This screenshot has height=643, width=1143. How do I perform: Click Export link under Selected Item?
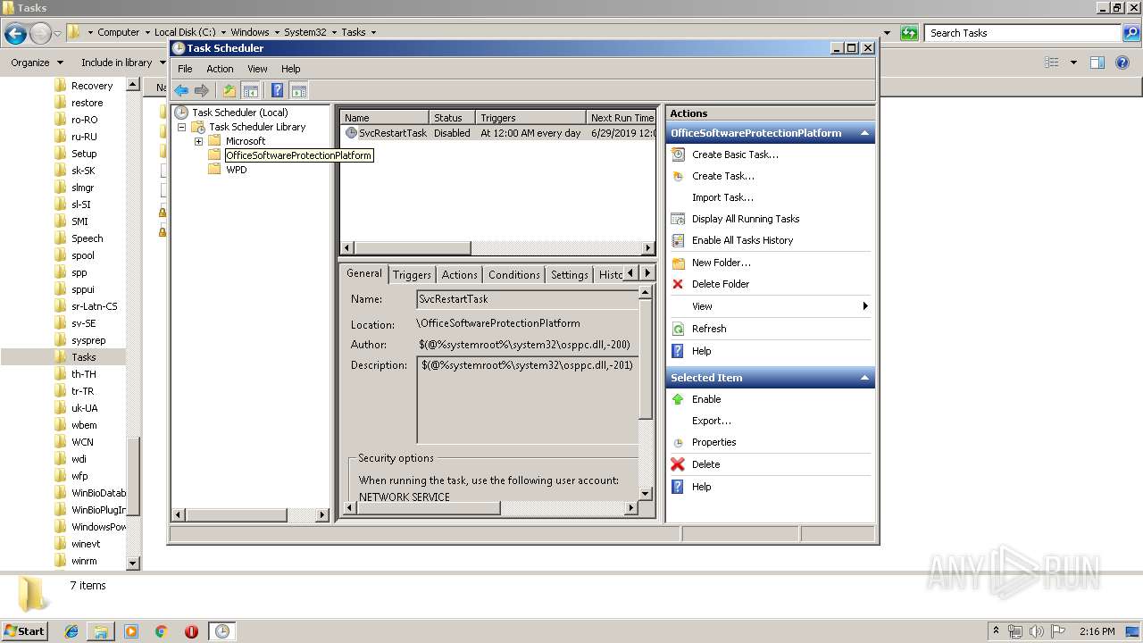(x=712, y=421)
